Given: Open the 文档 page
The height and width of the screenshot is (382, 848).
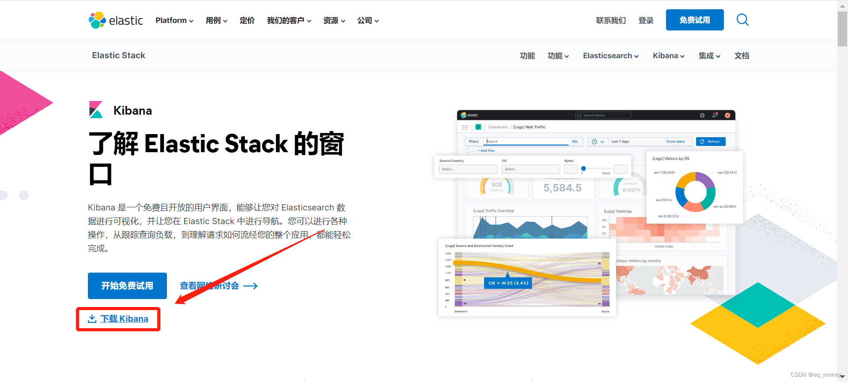Looking at the screenshot, I should coord(742,56).
